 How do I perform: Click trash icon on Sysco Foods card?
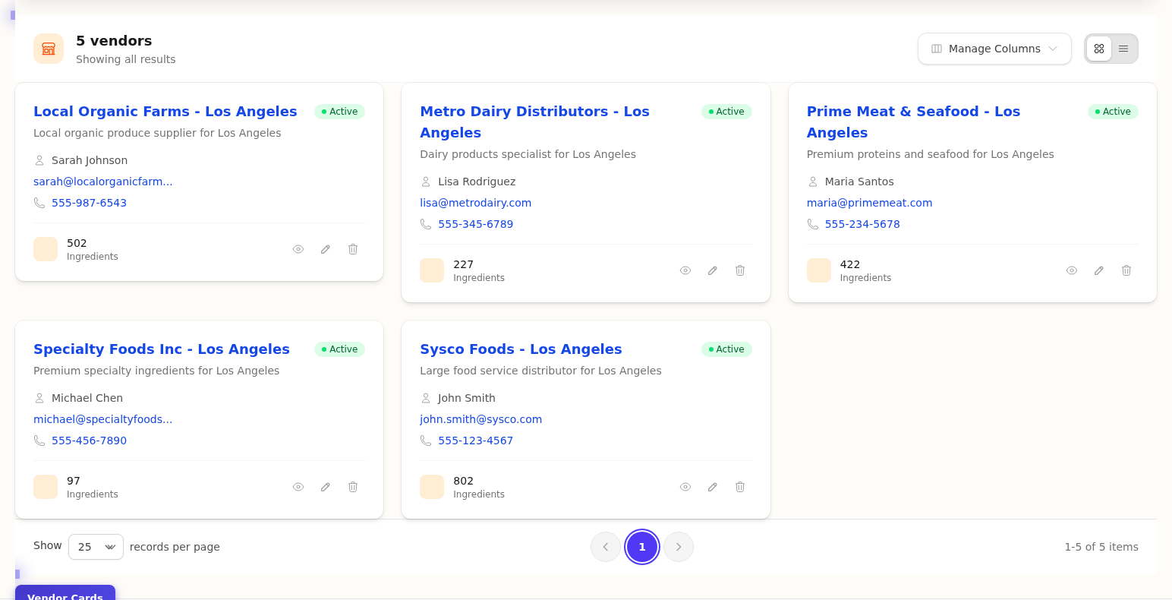740,487
